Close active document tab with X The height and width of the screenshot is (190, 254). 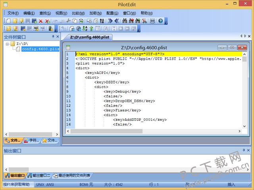249,36
